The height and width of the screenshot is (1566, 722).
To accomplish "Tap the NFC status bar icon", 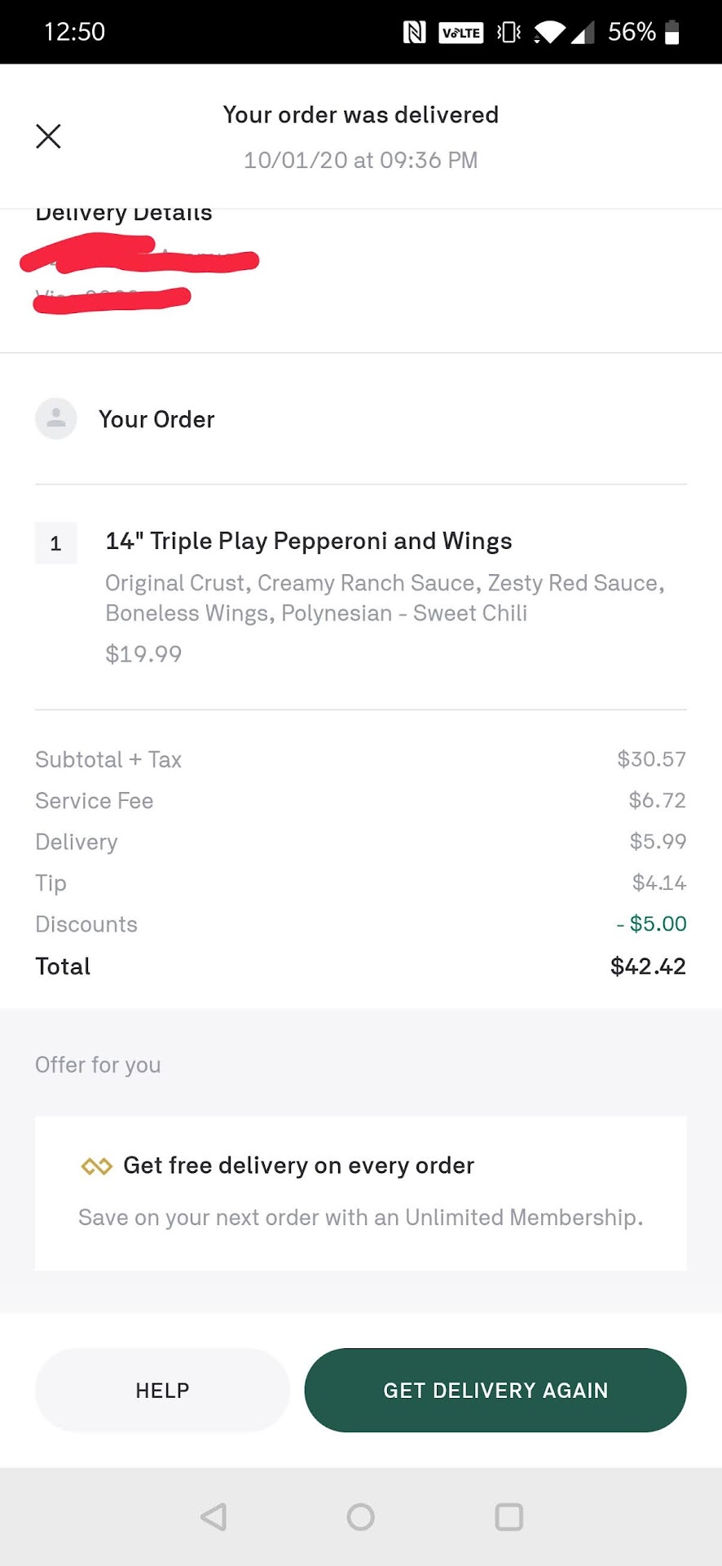I will (415, 33).
